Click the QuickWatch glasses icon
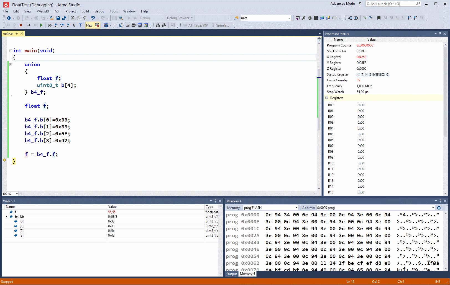Screen dimensions: 450x285 point(50,25)
